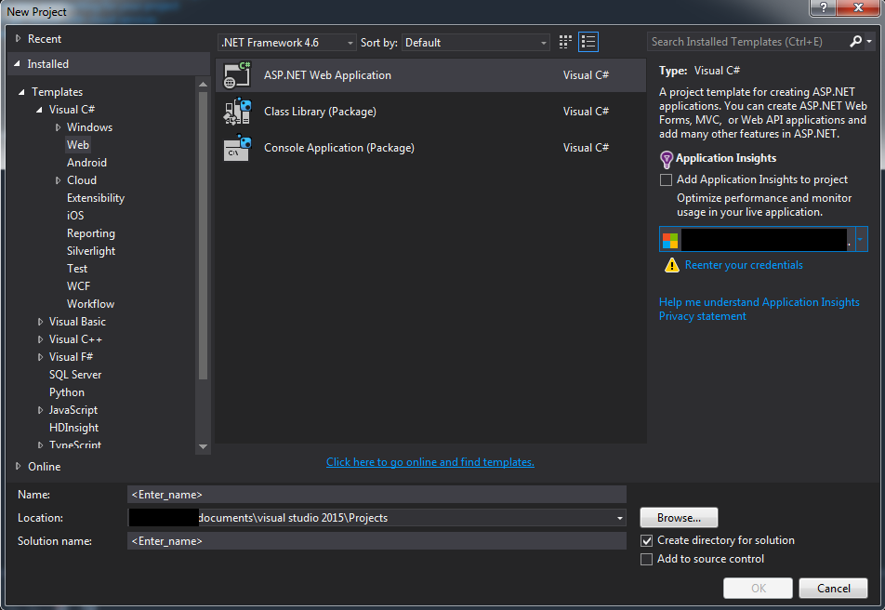885x610 pixels.
Task: Select the ASP.NET Web Application template icon
Action: coord(237,75)
